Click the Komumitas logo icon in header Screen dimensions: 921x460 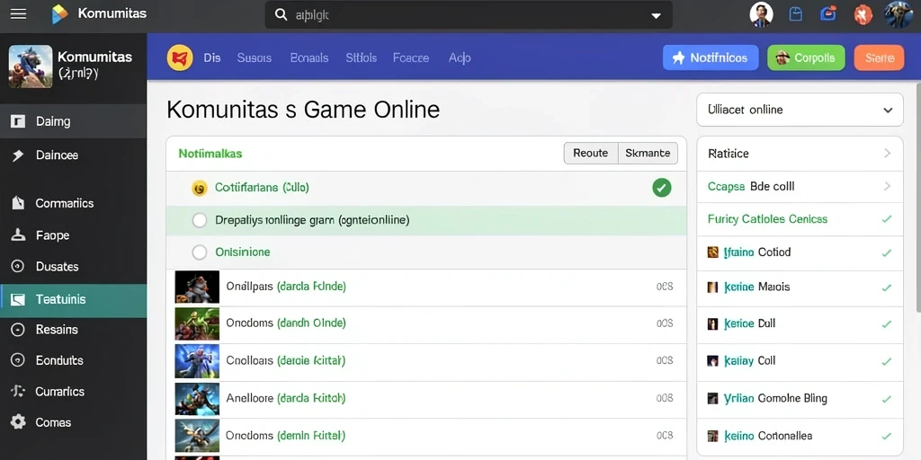pos(60,14)
